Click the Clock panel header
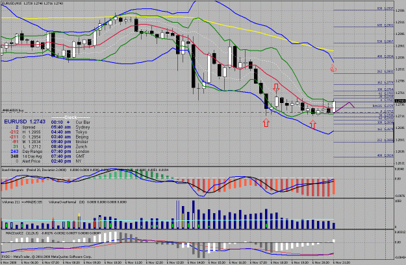The width and height of the screenshot is (406, 265). (x=70, y=117)
